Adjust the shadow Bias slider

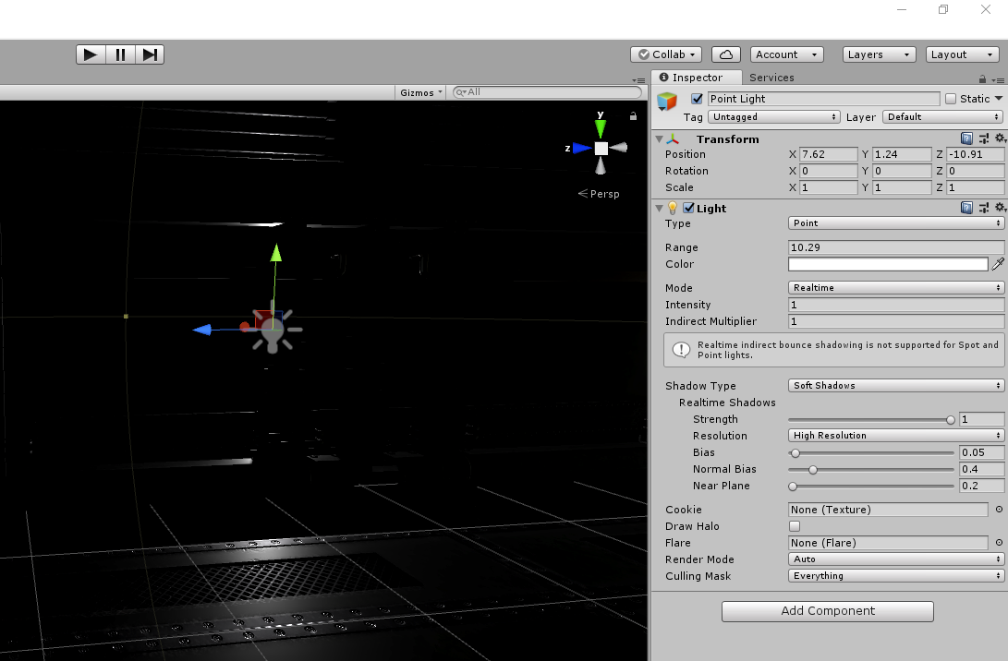(x=871, y=453)
